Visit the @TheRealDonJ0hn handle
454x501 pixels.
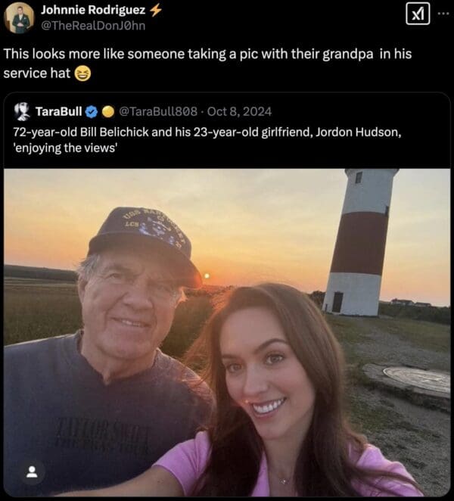93,25
